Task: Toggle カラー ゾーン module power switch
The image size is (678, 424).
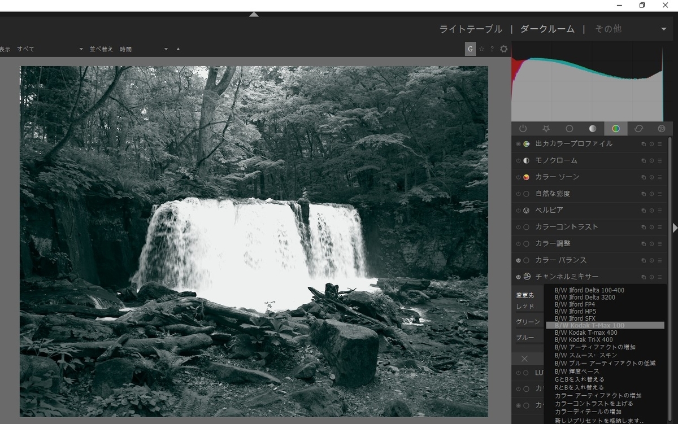Action: (518, 177)
